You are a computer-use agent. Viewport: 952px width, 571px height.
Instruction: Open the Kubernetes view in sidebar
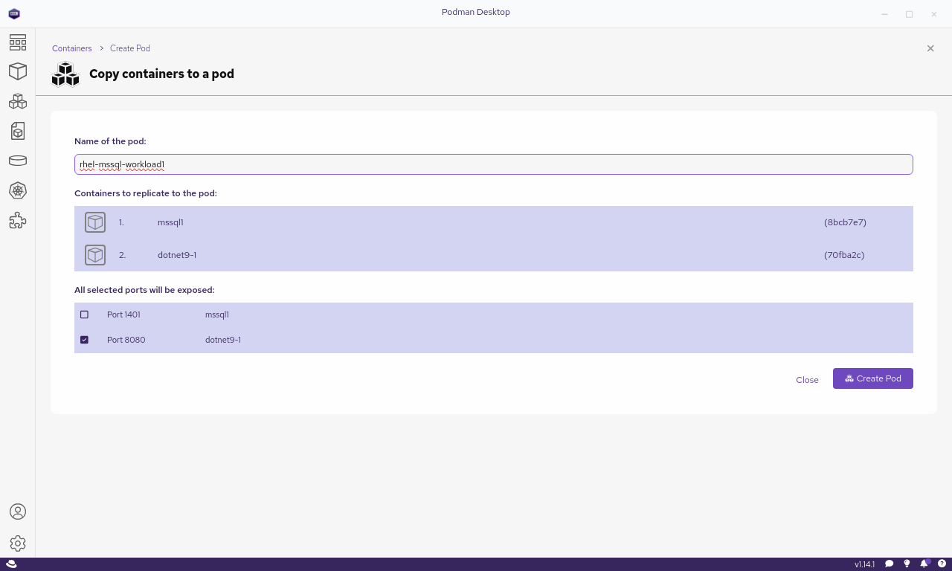pos(18,190)
